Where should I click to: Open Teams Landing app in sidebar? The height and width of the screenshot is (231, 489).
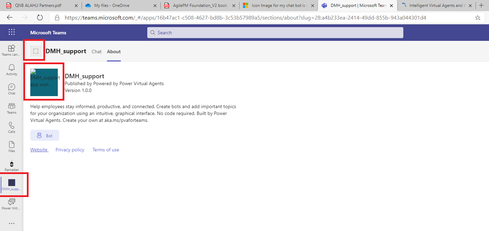(12, 50)
